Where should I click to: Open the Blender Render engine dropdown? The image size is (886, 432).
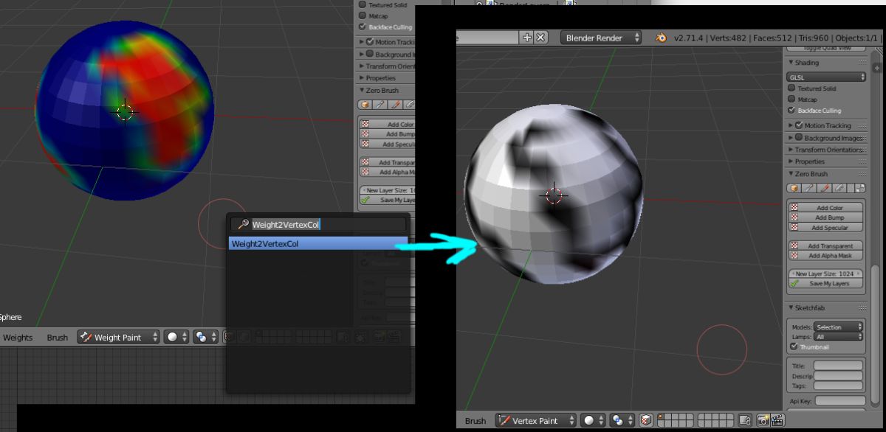(601, 38)
